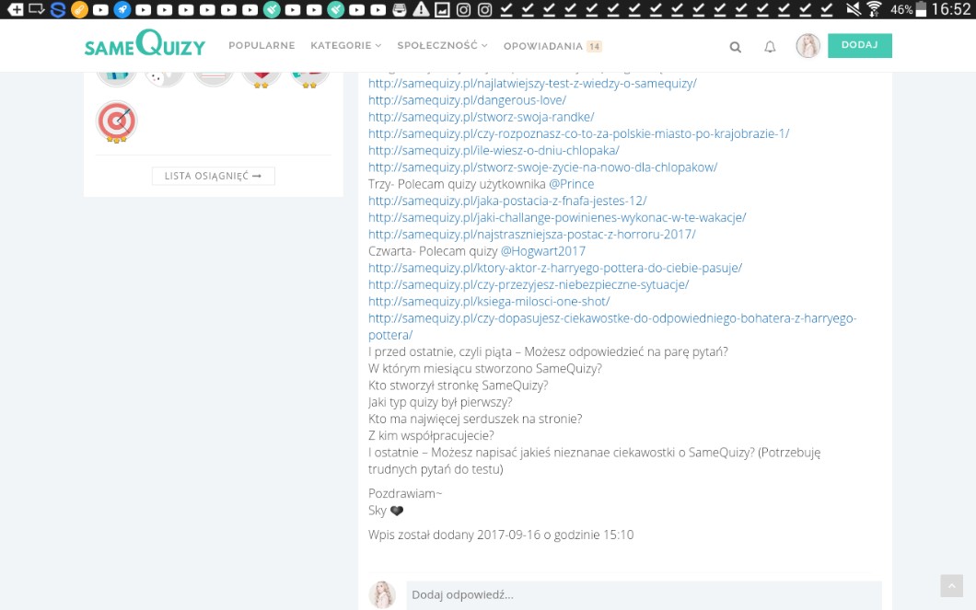The height and width of the screenshot is (610, 976).
Task: Open the Lista osiągnięć button
Action: coord(213,176)
